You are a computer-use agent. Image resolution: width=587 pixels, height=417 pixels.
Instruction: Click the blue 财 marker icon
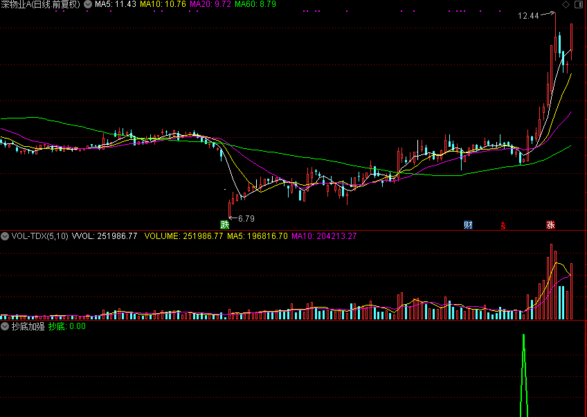tap(469, 225)
